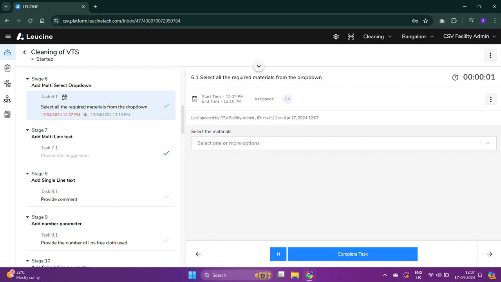Open the Ontology hierarchy sidebar icon
The image size is (501, 282).
pyautogui.click(x=7, y=99)
